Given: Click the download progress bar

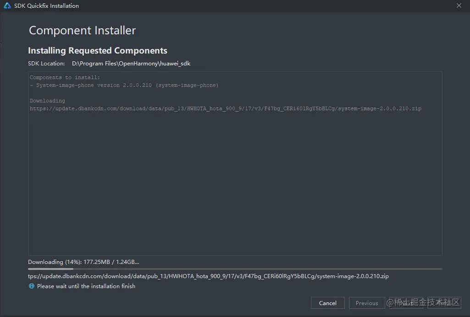Looking at the screenshot, I should (x=235, y=269).
